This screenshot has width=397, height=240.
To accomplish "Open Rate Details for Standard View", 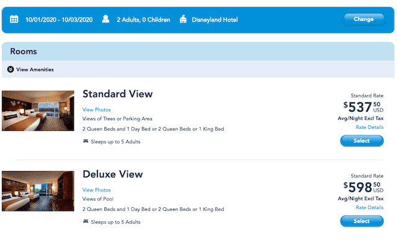I will [x=370, y=127].
